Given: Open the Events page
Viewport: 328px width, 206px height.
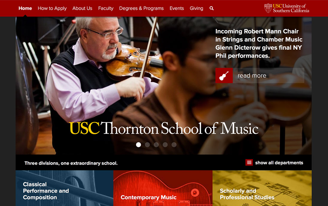Looking at the screenshot, I should (177, 8).
